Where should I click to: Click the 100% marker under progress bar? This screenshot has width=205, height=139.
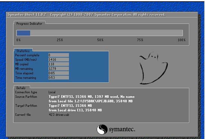coord(182,40)
